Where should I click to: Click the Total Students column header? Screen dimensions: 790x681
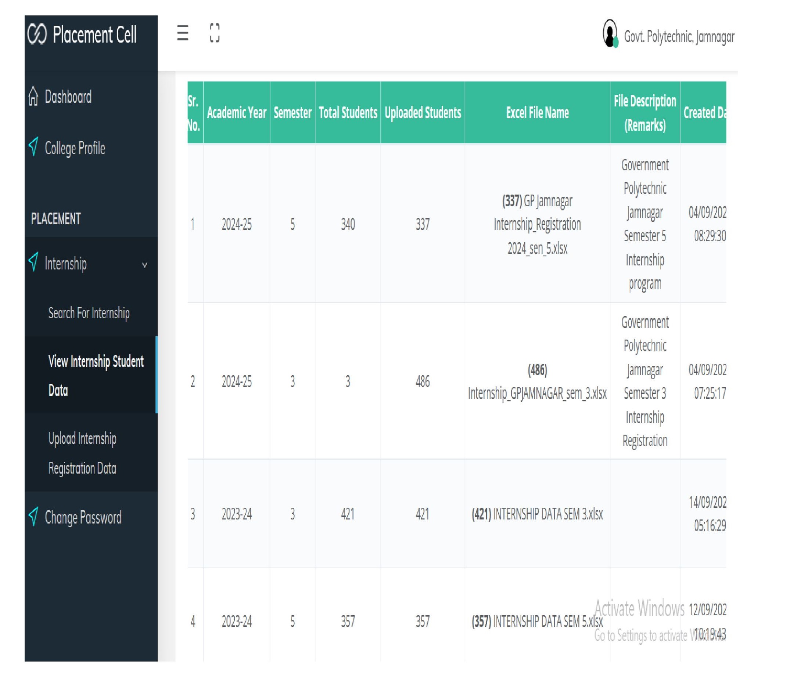[x=348, y=113]
